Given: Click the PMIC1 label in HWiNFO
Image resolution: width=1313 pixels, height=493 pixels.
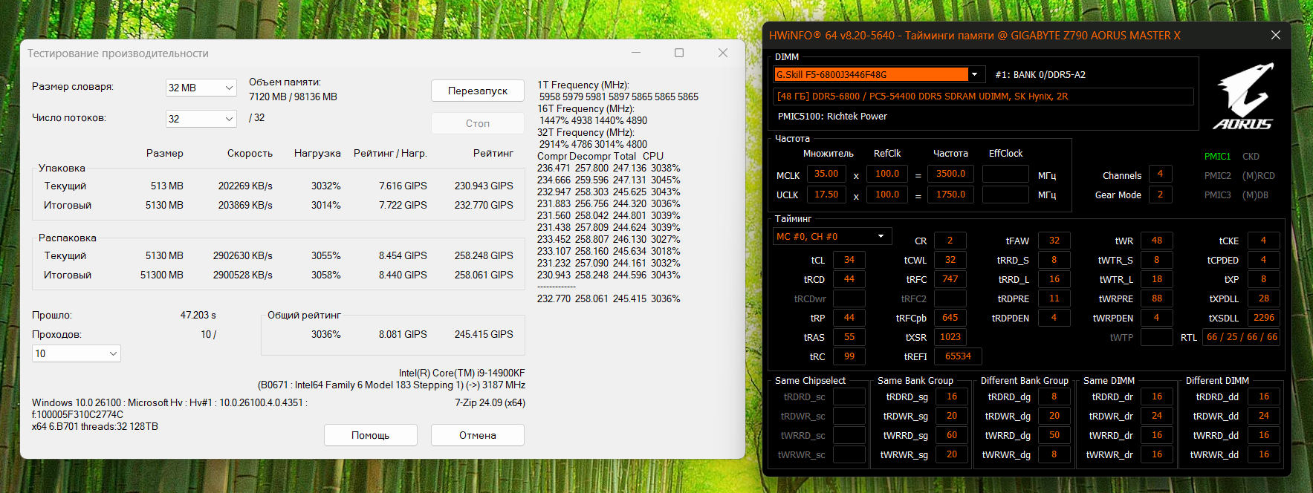Looking at the screenshot, I should 1217,157.
